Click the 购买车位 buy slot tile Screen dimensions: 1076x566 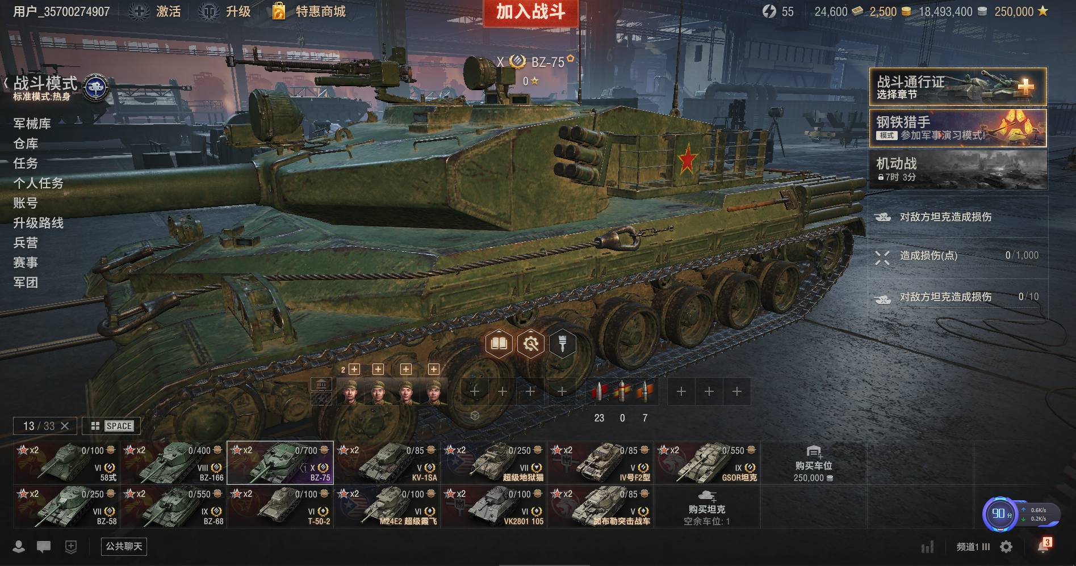813,463
